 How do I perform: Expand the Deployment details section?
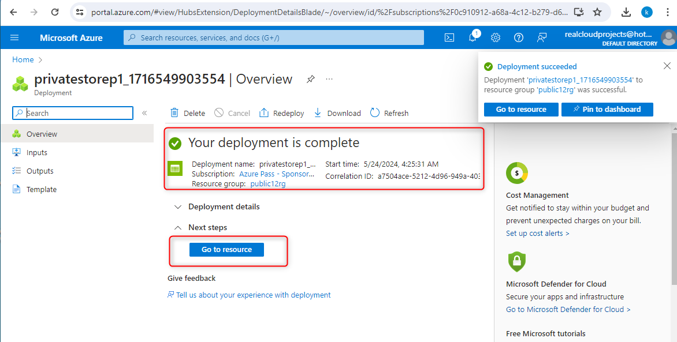(224, 206)
